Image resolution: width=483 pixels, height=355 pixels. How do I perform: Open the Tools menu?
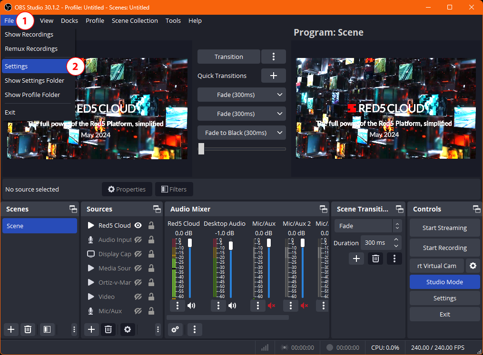pyautogui.click(x=173, y=20)
